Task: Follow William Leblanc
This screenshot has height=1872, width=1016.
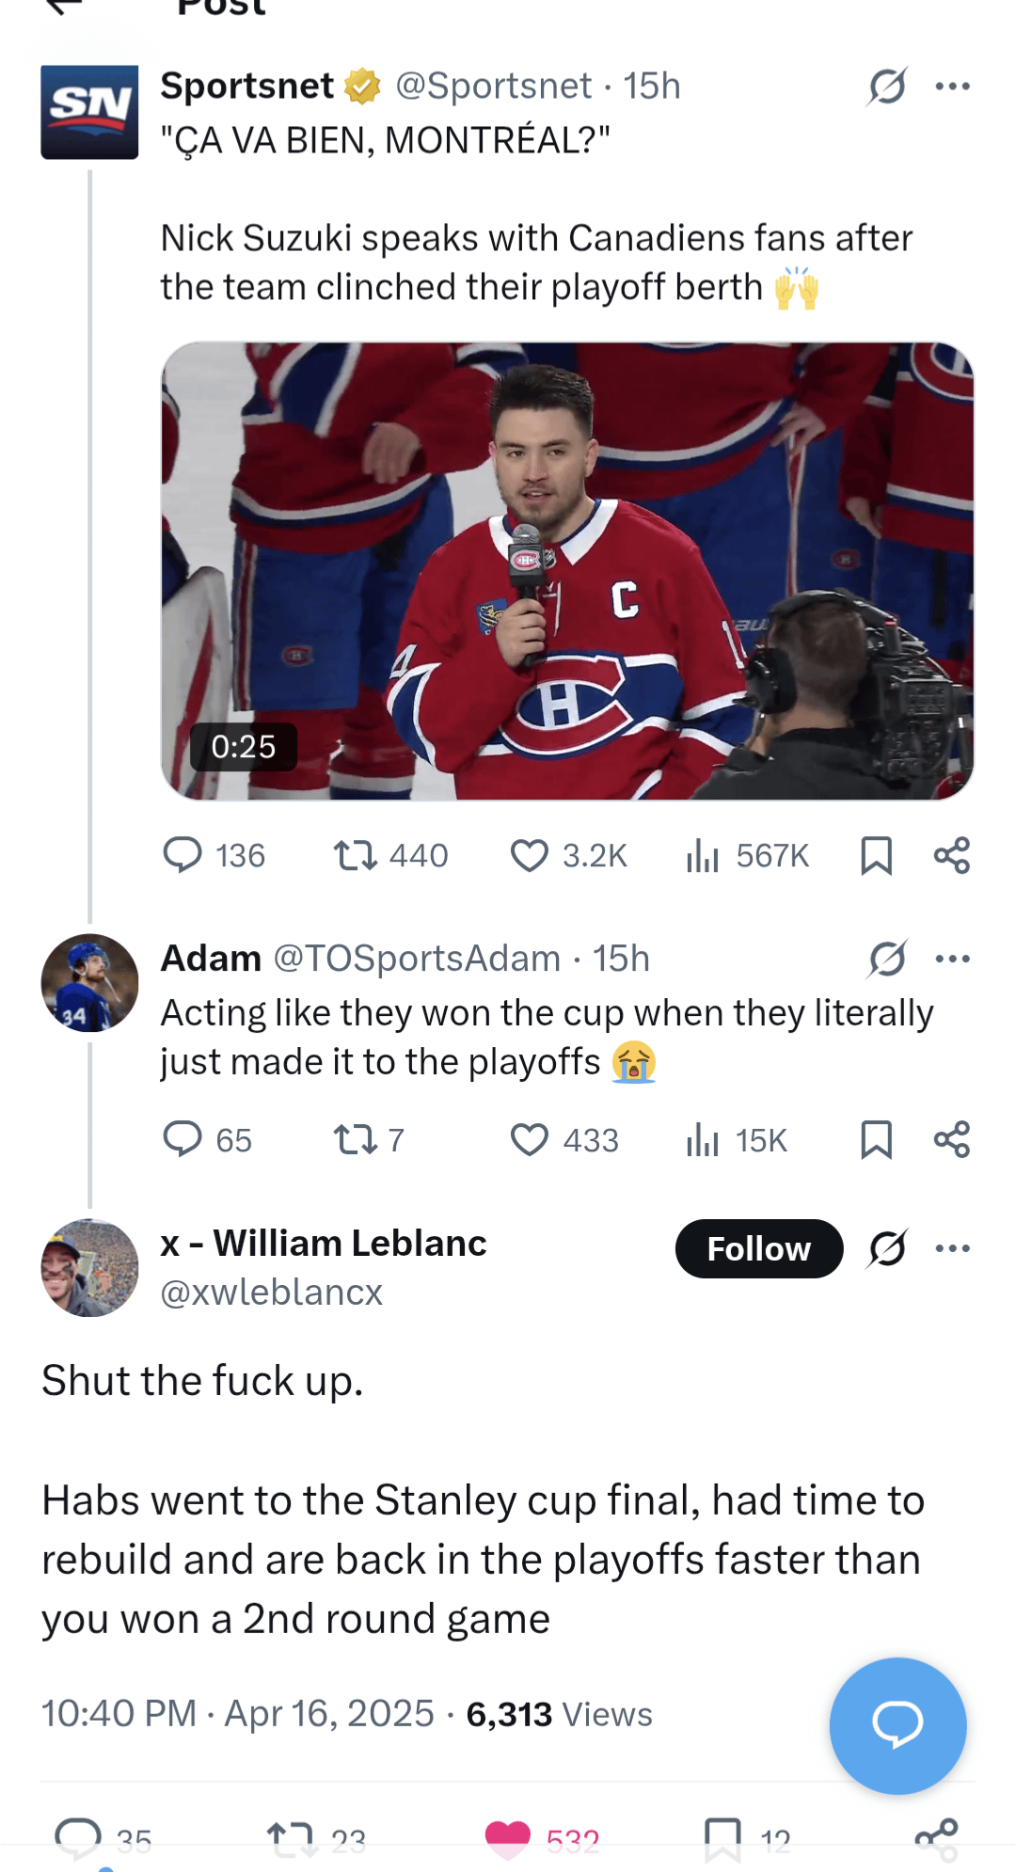Action: [x=758, y=1248]
